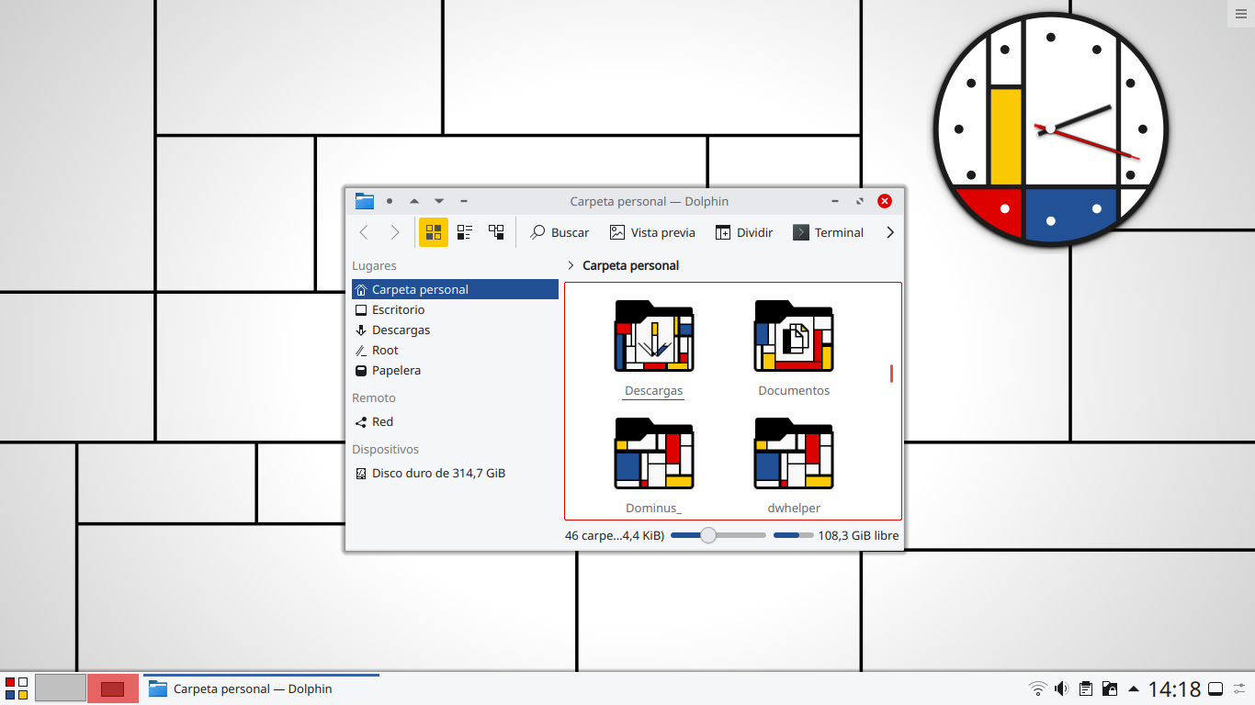Open the Buscar search tool
The image size is (1255, 705).
point(560,232)
